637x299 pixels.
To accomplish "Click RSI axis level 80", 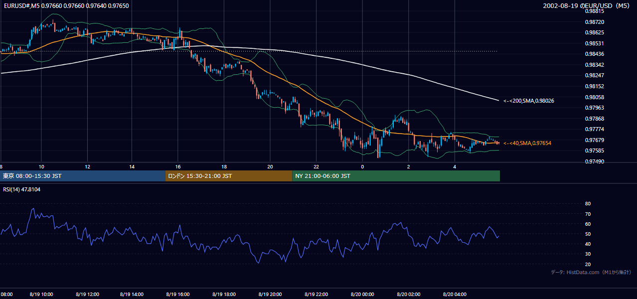I will [x=588, y=204].
